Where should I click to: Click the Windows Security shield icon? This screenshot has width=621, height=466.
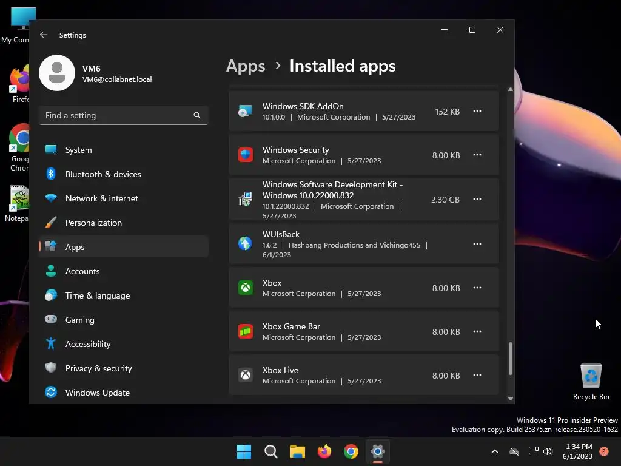(245, 155)
